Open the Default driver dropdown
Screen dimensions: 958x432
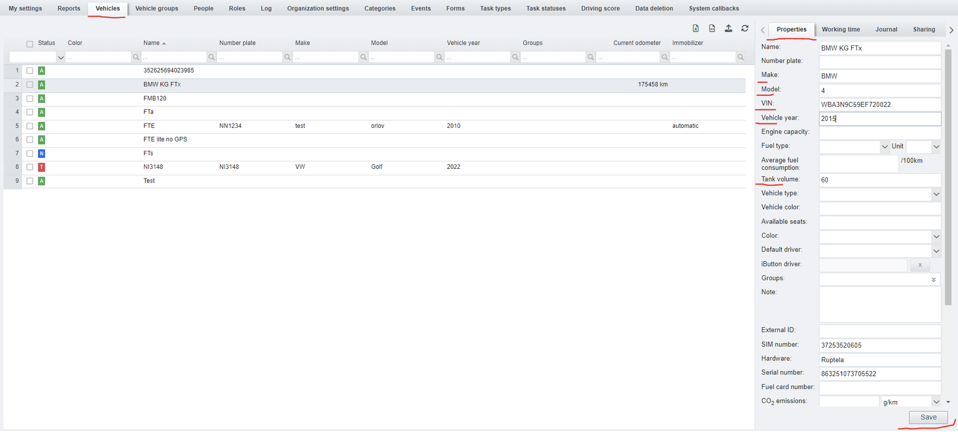(x=936, y=251)
